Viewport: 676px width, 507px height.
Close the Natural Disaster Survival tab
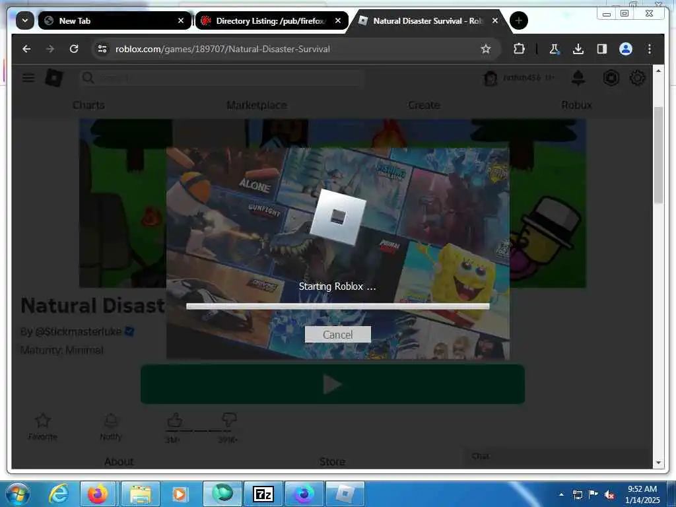pos(495,20)
